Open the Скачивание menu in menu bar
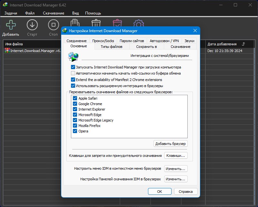The image size is (258, 207). (54, 13)
